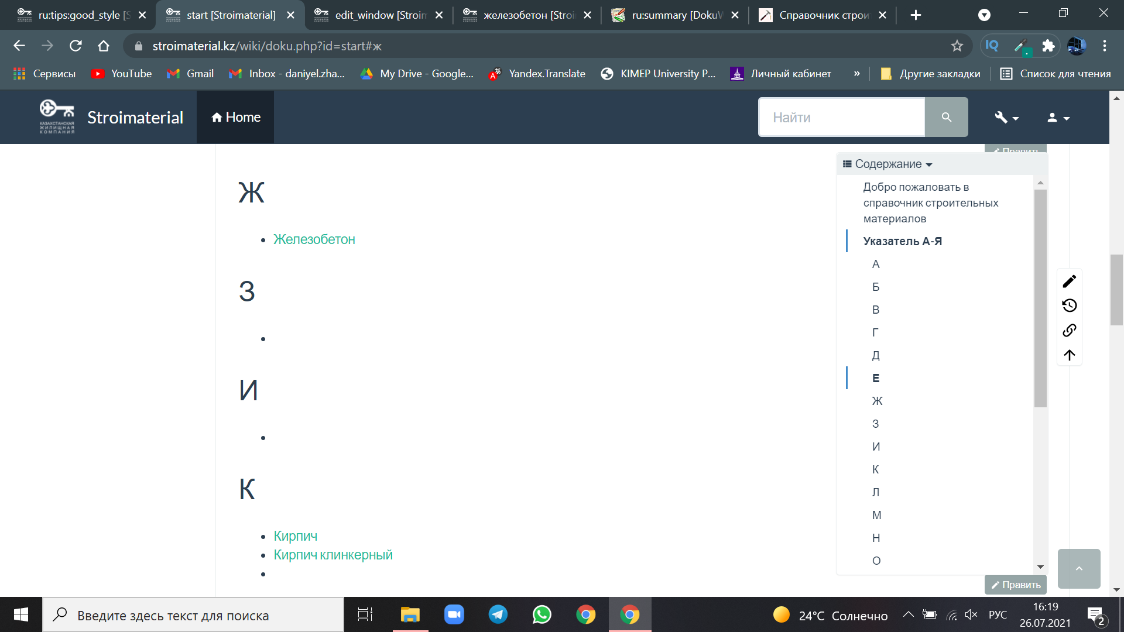Switch to the edit_window tab

(381, 15)
